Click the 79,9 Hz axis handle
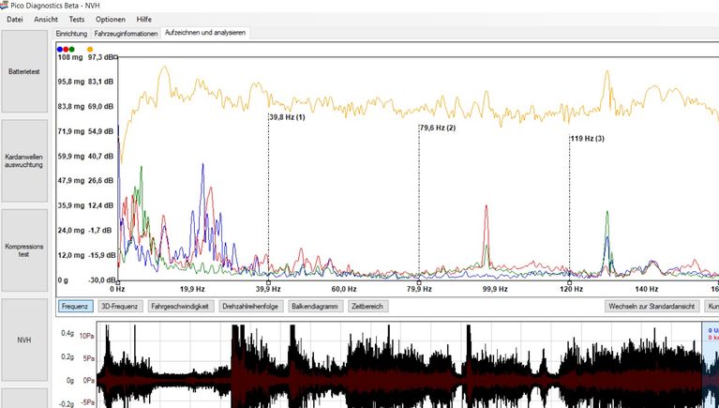Screen dimensions: 719x408 tap(419, 282)
